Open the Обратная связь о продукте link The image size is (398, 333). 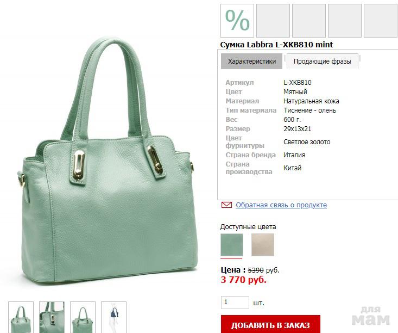tap(281, 205)
